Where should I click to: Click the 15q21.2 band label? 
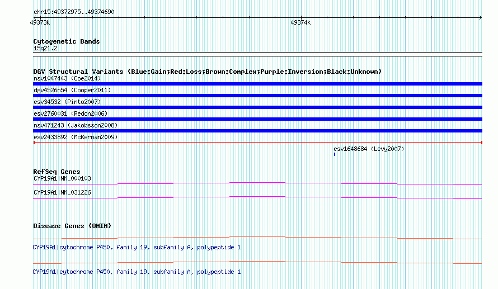tap(45, 48)
